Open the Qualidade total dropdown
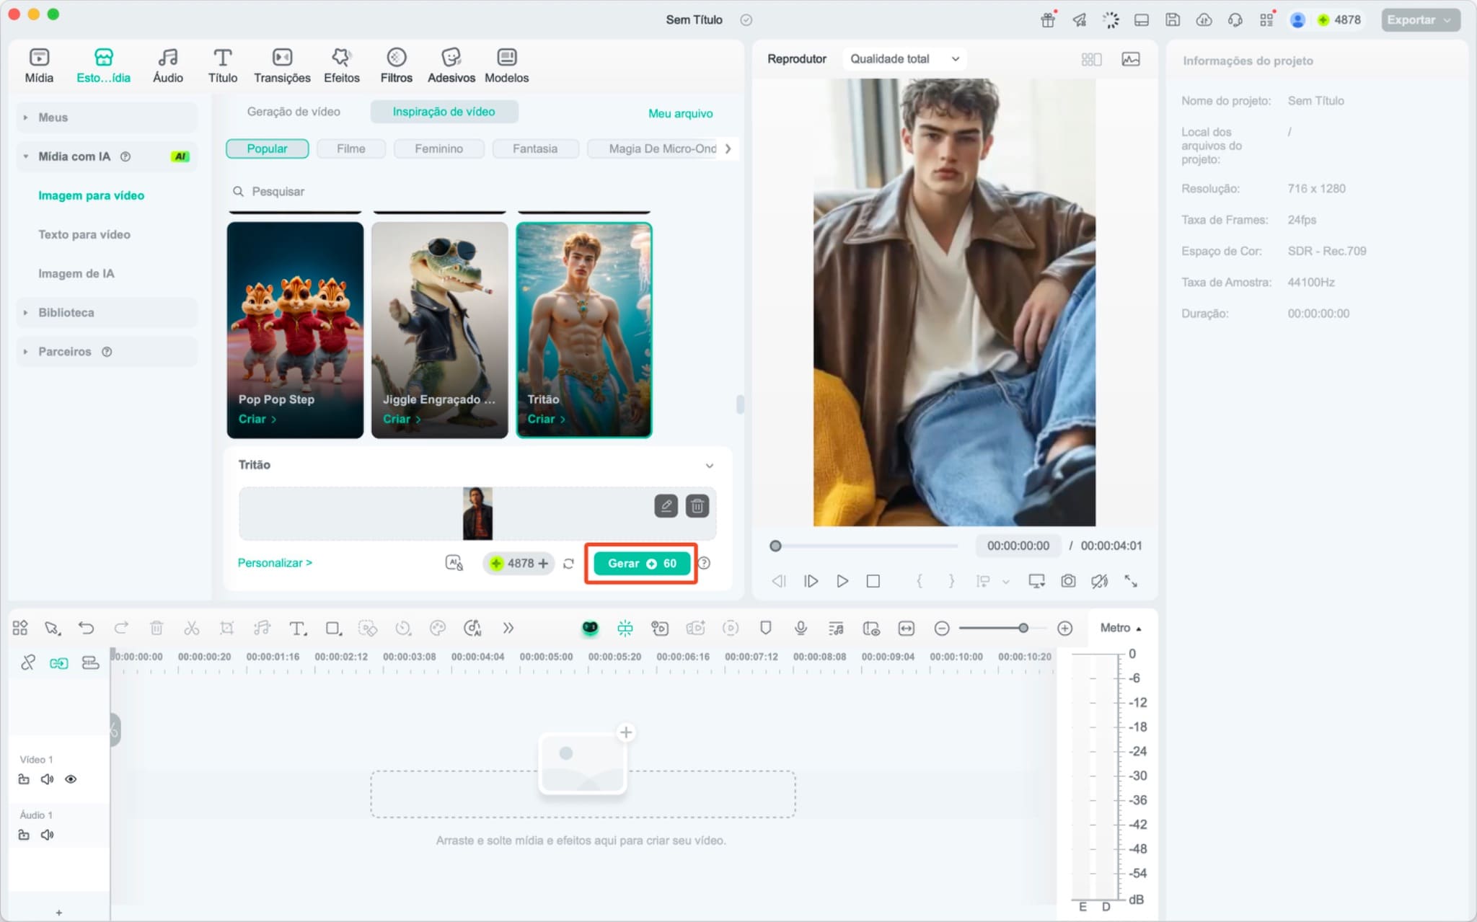This screenshot has width=1477, height=922. [x=905, y=59]
